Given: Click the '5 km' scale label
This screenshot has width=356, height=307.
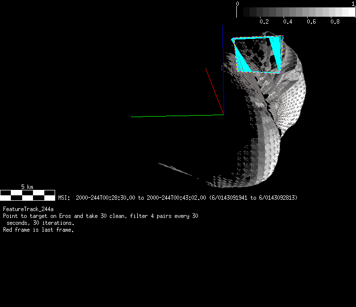Looking at the screenshot, I should pos(27,187).
